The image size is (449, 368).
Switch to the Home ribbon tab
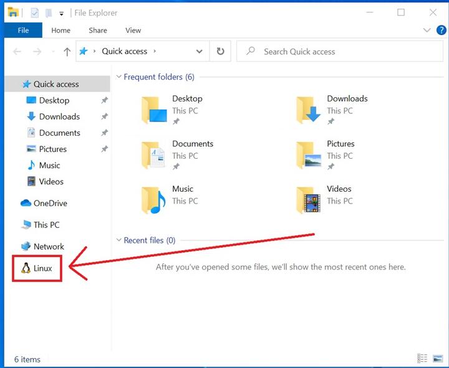(x=60, y=31)
